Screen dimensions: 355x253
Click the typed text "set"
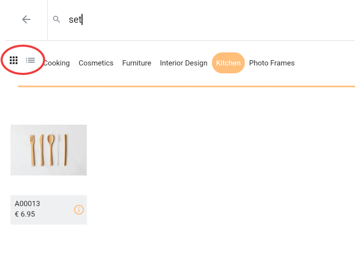point(75,19)
